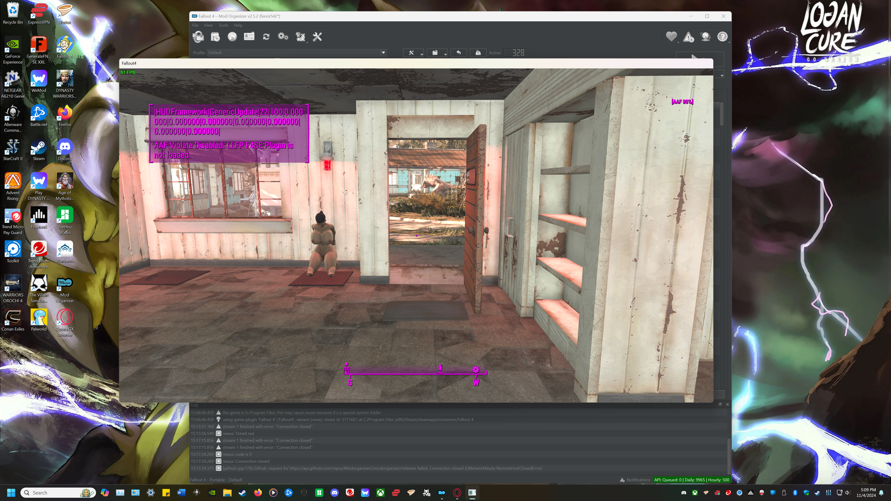Open the Profile dropdown showing Default
Viewport: 891px width, 501px height.
click(x=297, y=53)
